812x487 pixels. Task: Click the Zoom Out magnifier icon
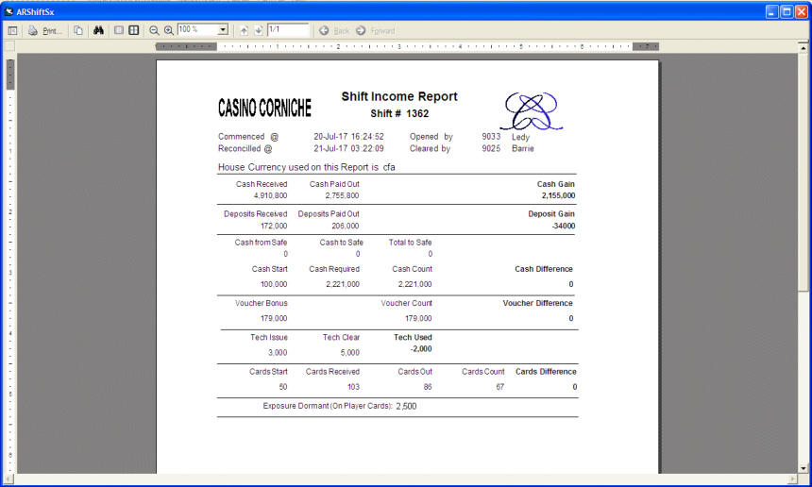tap(154, 30)
